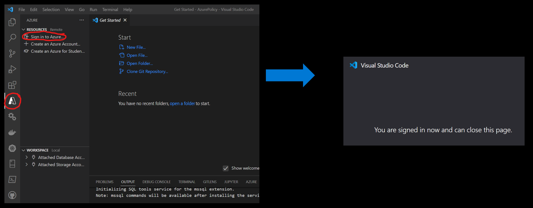The image size is (533, 208).
Task: Select the Get Started editor tab
Action: pos(110,20)
